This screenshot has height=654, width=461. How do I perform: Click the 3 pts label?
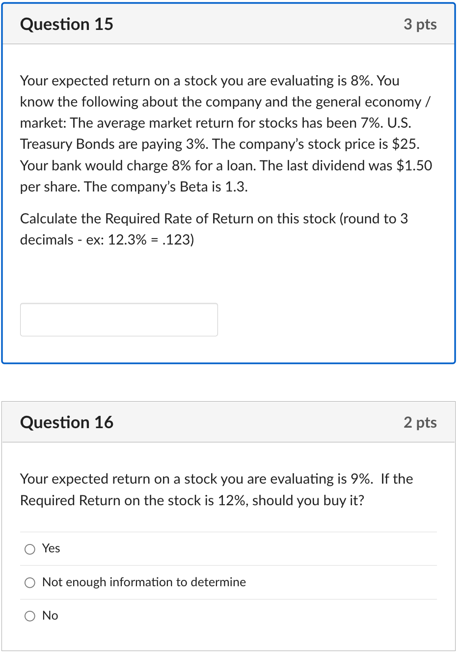pyautogui.click(x=420, y=24)
